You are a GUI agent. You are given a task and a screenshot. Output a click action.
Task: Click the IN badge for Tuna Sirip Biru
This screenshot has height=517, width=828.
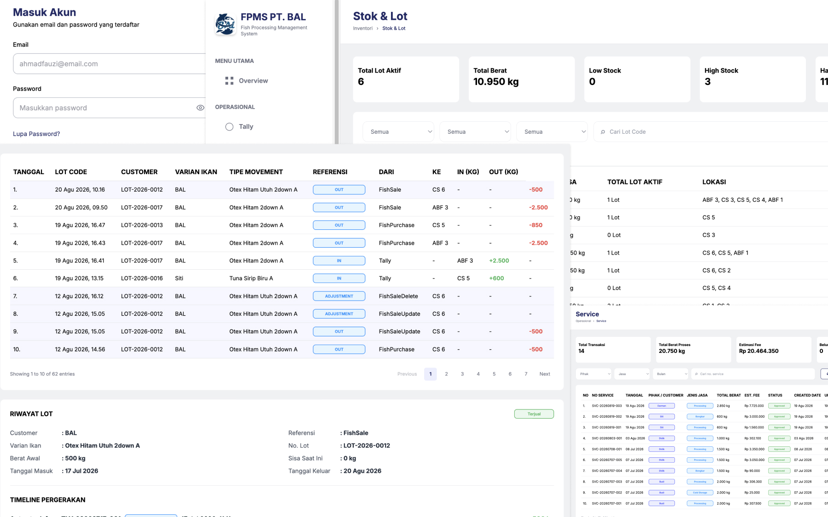point(339,278)
